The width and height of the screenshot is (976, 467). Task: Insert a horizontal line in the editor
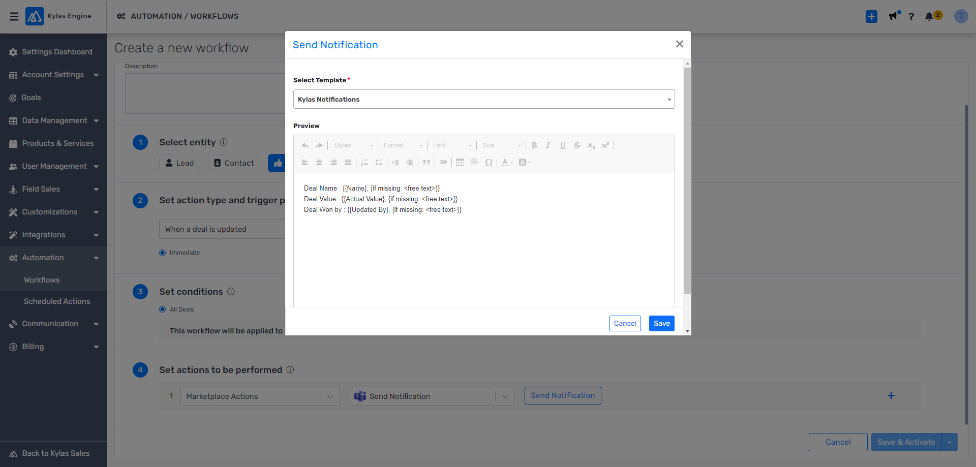click(x=474, y=163)
